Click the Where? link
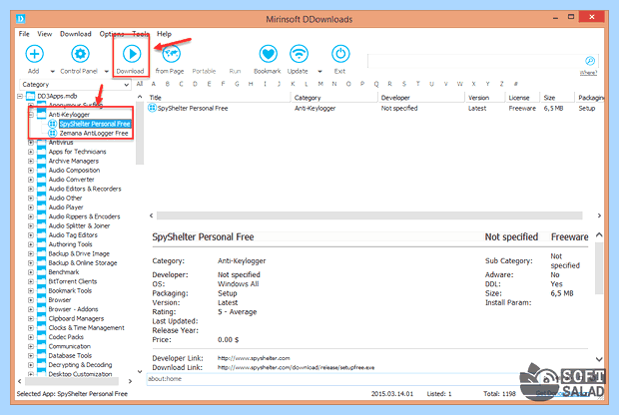Screen dimensions: 619x415 (588, 73)
